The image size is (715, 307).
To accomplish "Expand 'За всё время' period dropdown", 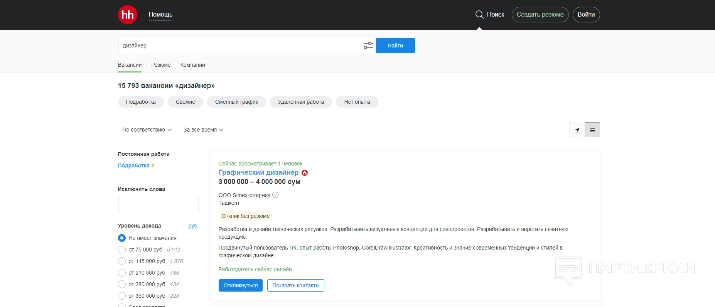I will pos(203,130).
